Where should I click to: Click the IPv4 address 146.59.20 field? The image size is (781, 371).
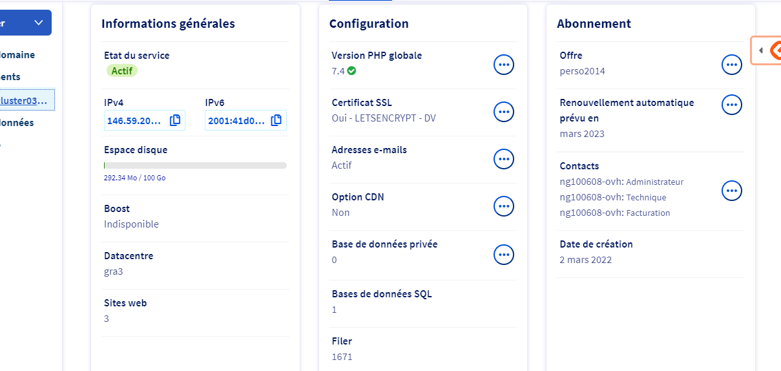[x=136, y=120]
